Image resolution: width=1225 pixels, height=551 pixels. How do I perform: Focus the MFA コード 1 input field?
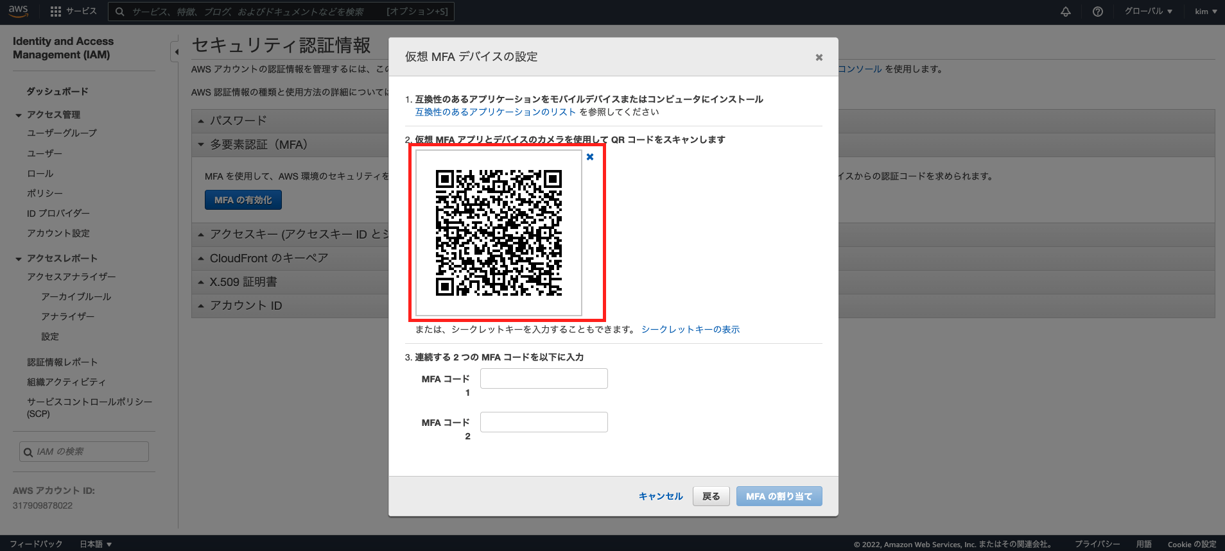pyautogui.click(x=544, y=378)
